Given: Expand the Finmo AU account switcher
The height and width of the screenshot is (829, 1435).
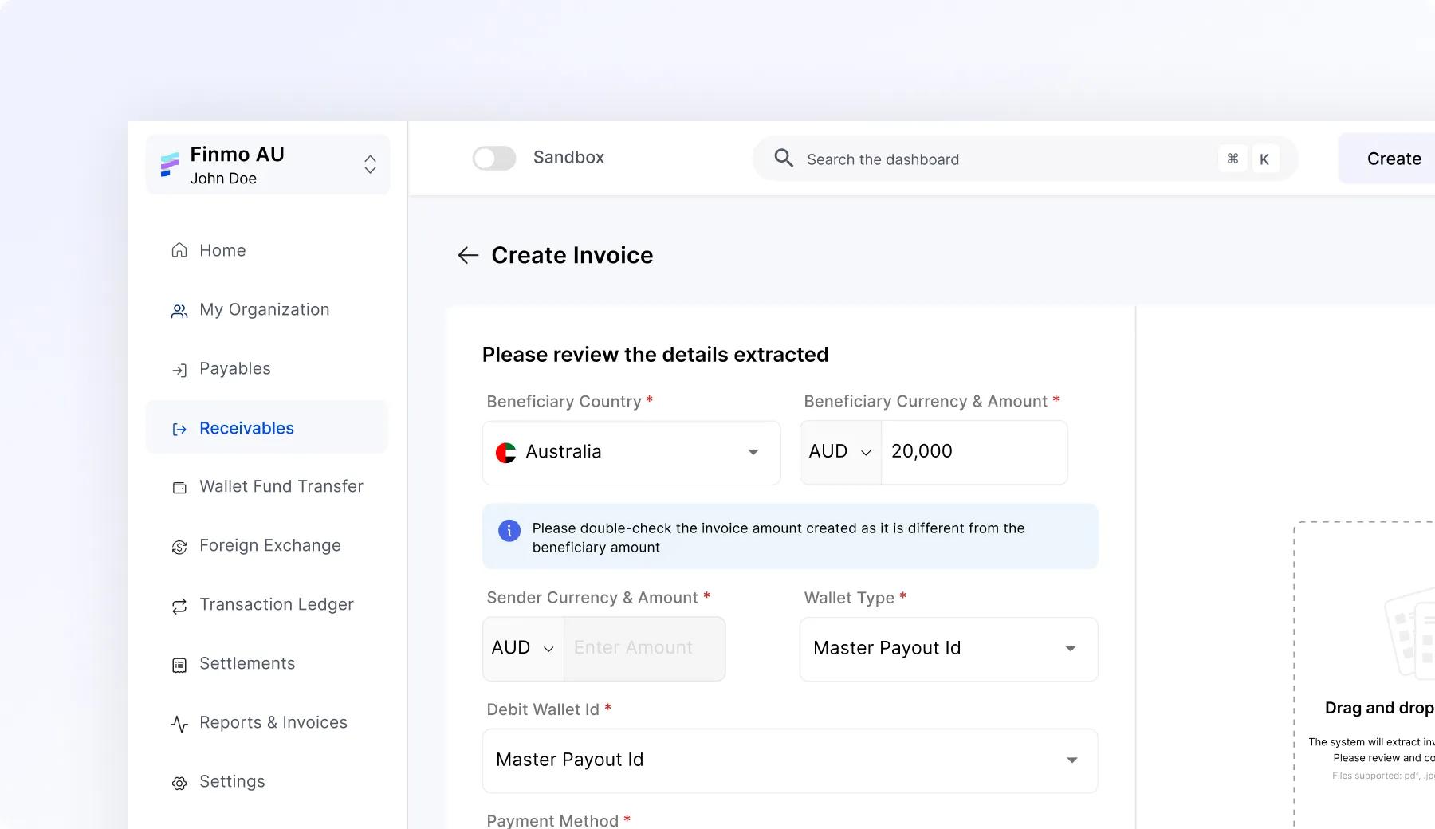Looking at the screenshot, I should pos(370,164).
